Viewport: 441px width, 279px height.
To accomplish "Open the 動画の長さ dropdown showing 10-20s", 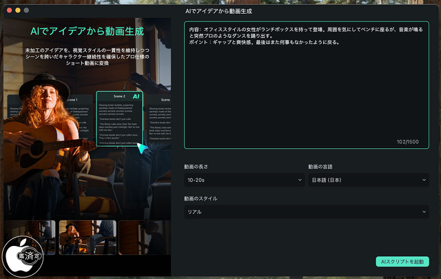I will (x=244, y=180).
